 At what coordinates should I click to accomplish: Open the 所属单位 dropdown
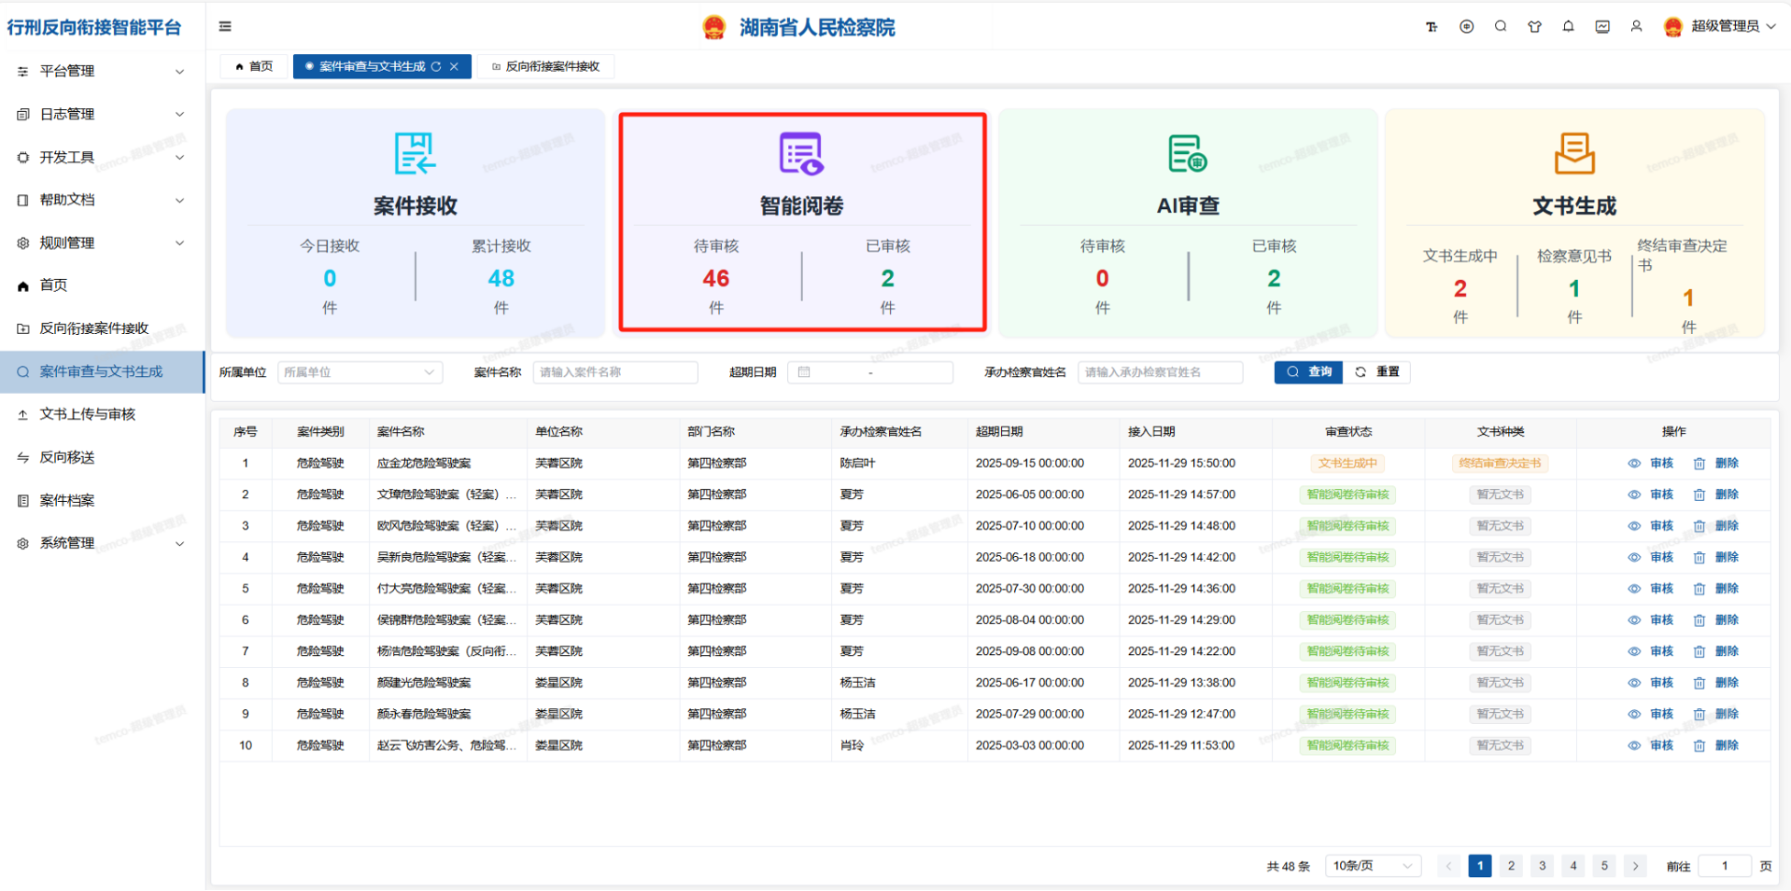point(360,372)
